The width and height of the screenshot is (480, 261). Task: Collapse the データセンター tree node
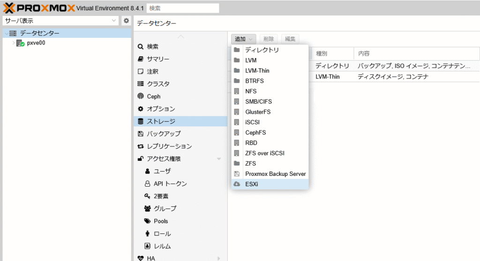pos(7,33)
